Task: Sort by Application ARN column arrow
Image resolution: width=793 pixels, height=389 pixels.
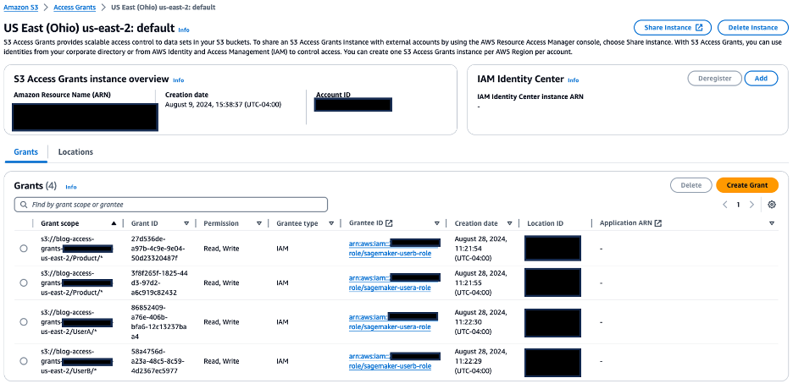Action: coord(772,223)
